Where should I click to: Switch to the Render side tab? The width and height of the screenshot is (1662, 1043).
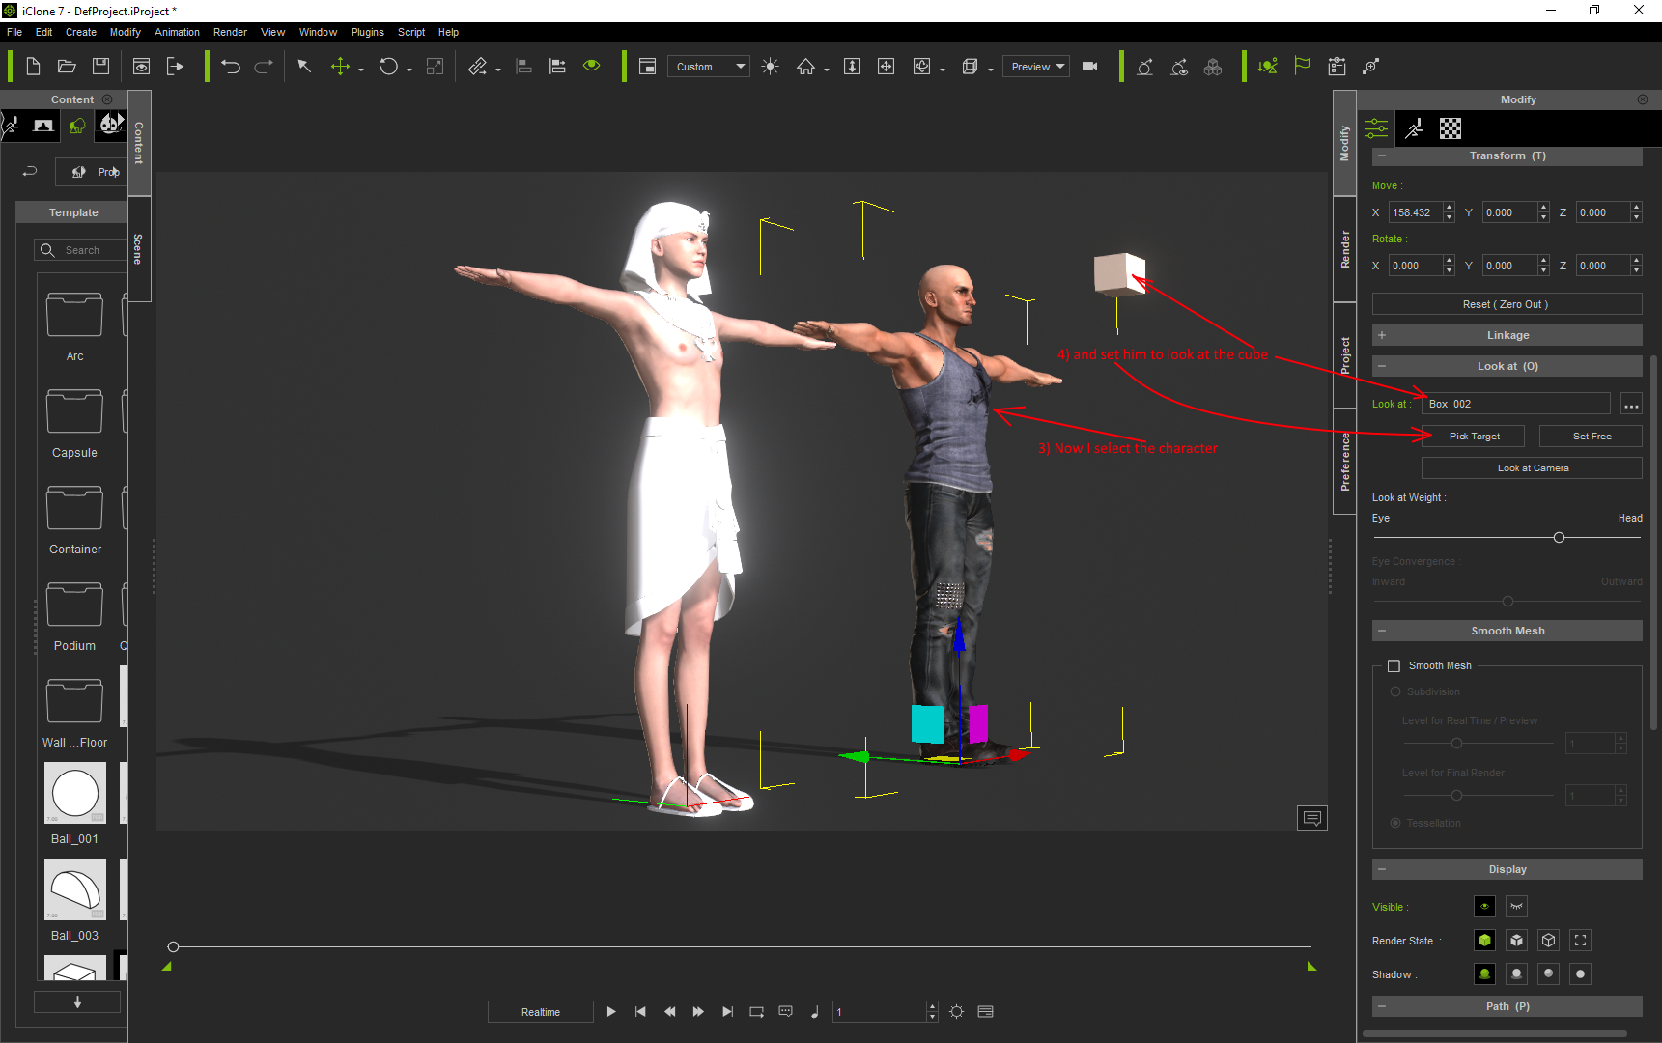click(x=1344, y=249)
